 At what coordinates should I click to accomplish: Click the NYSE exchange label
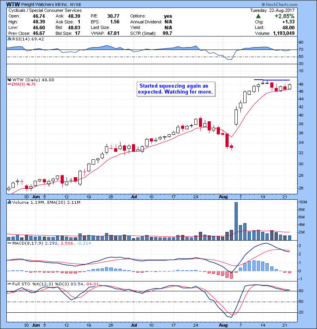[76, 5]
